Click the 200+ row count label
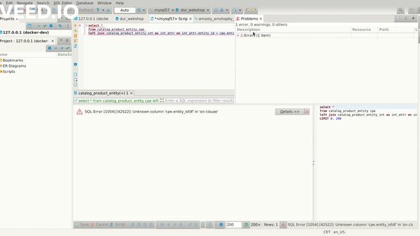This screenshot has height=236, width=420. [x=255, y=225]
